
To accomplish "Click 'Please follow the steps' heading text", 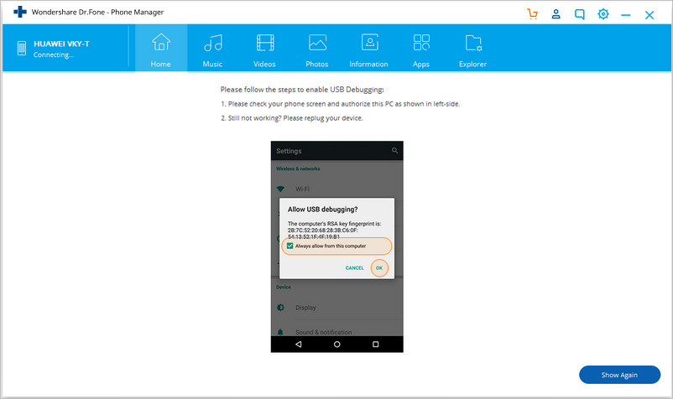I will [x=302, y=90].
